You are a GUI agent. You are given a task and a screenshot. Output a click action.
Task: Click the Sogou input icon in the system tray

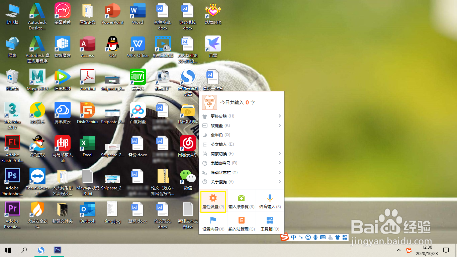tap(409, 250)
